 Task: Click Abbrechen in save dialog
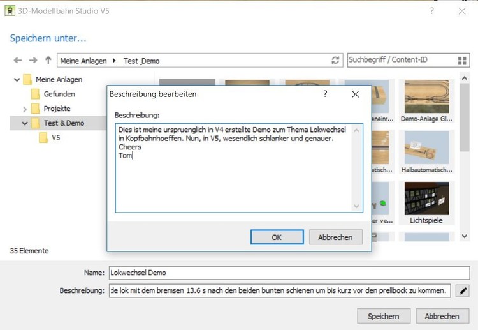tap(442, 316)
